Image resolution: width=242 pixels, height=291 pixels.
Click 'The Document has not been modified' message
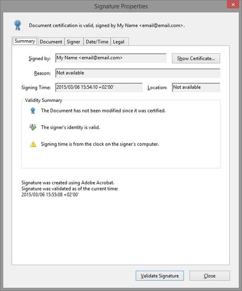[x=103, y=111]
